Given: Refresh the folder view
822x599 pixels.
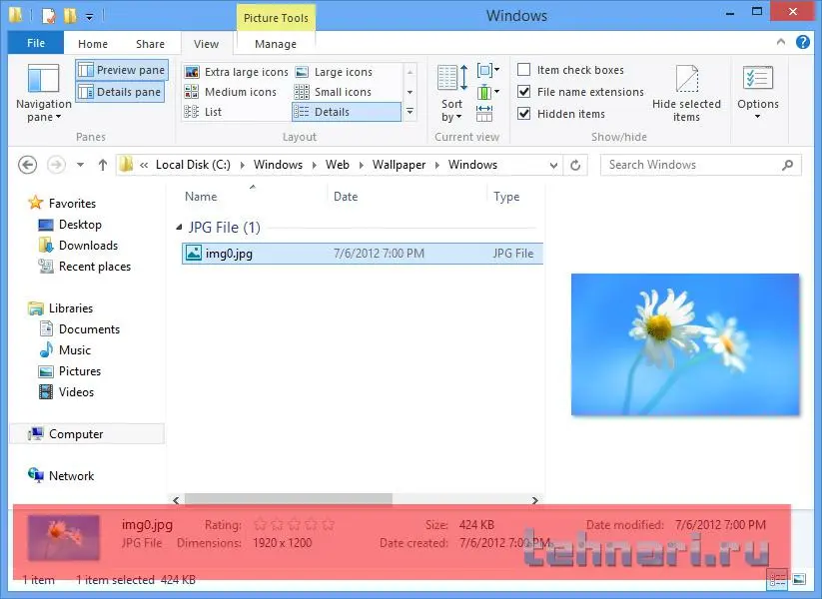Looking at the screenshot, I should 575,165.
